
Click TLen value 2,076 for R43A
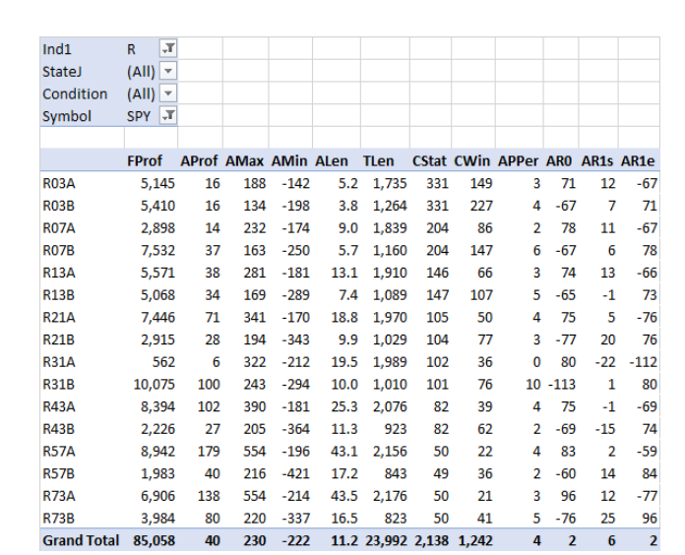tap(390, 406)
